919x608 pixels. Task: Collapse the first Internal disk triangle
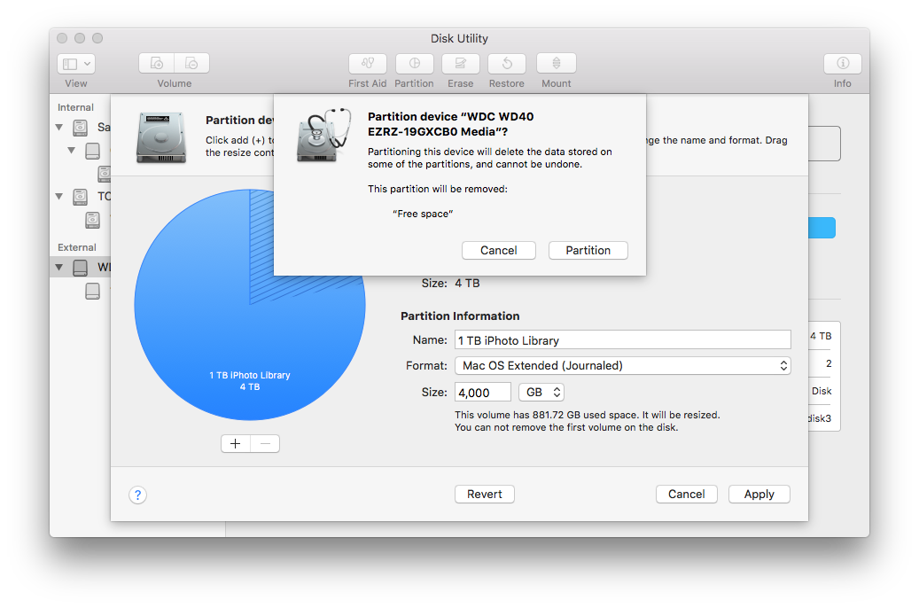59,127
